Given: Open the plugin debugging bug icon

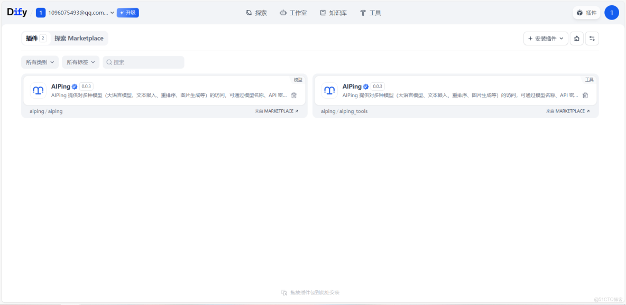Looking at the screenshot, I should 576,38.
